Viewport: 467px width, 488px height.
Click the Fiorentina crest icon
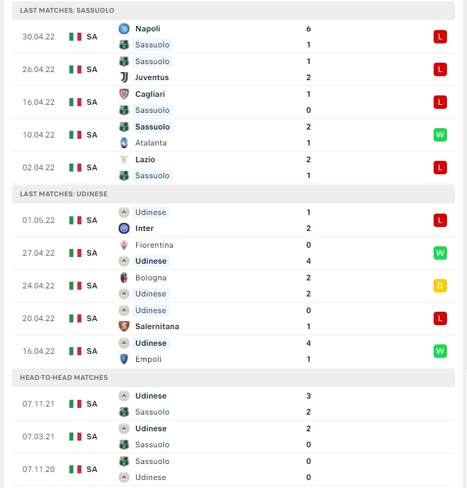[x=123, y=245]
